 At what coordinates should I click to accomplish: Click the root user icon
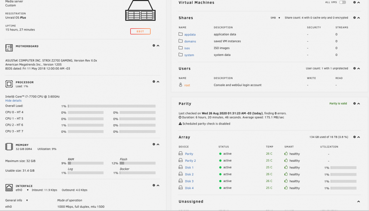coord(180,85)
